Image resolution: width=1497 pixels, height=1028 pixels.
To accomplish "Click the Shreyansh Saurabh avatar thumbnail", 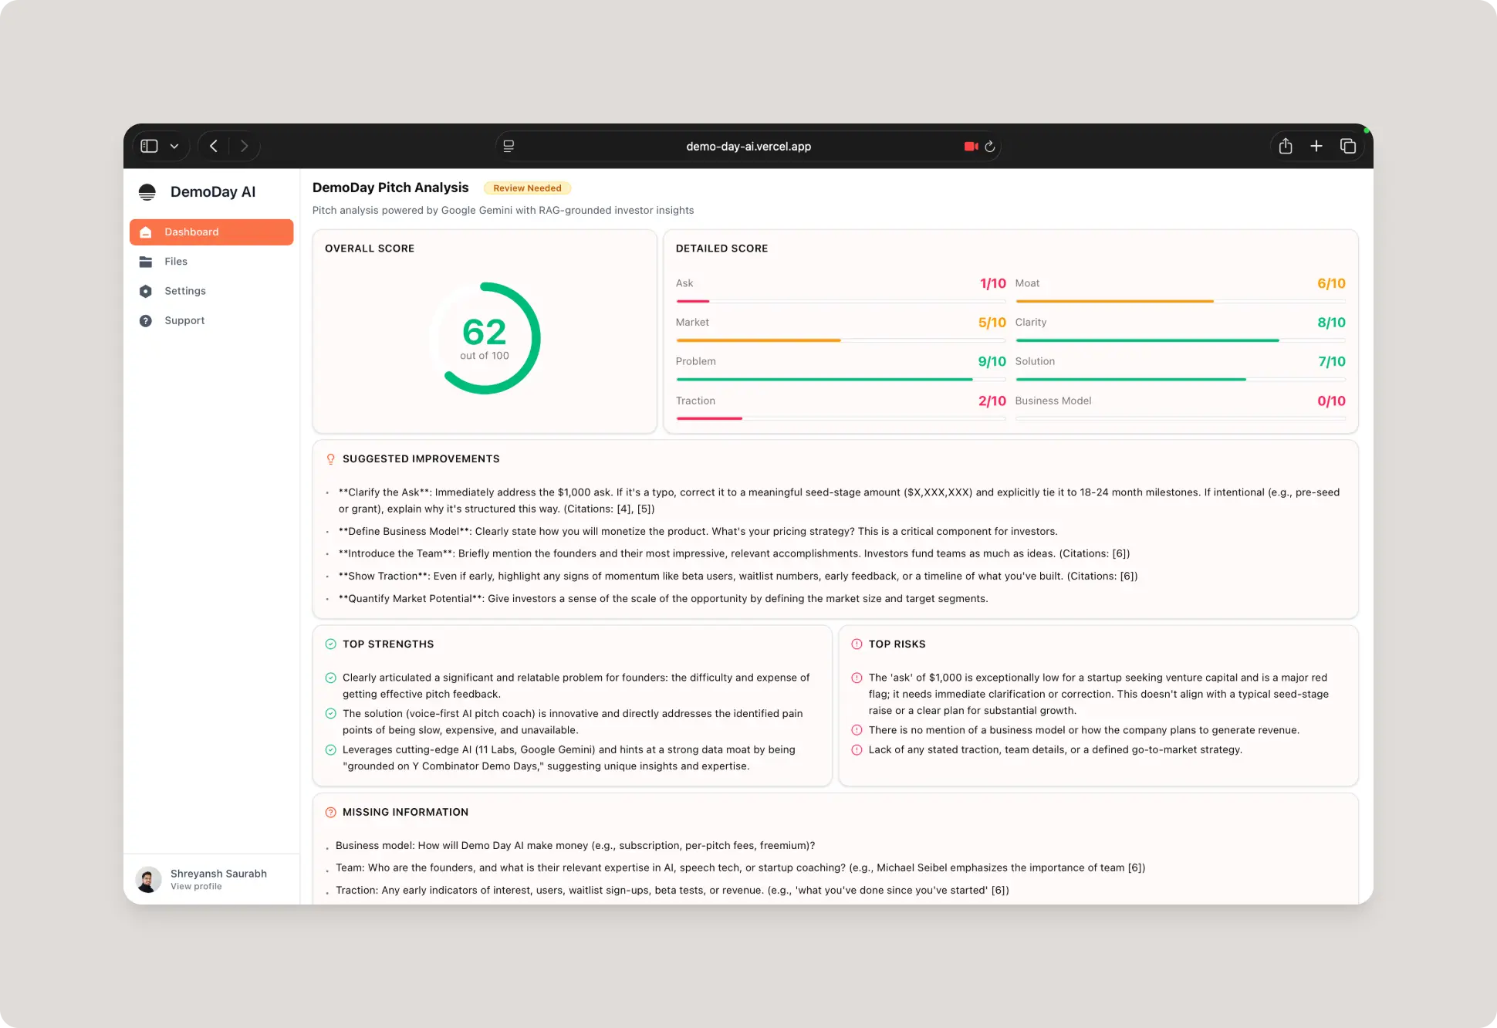I will (x=148, y=879).
